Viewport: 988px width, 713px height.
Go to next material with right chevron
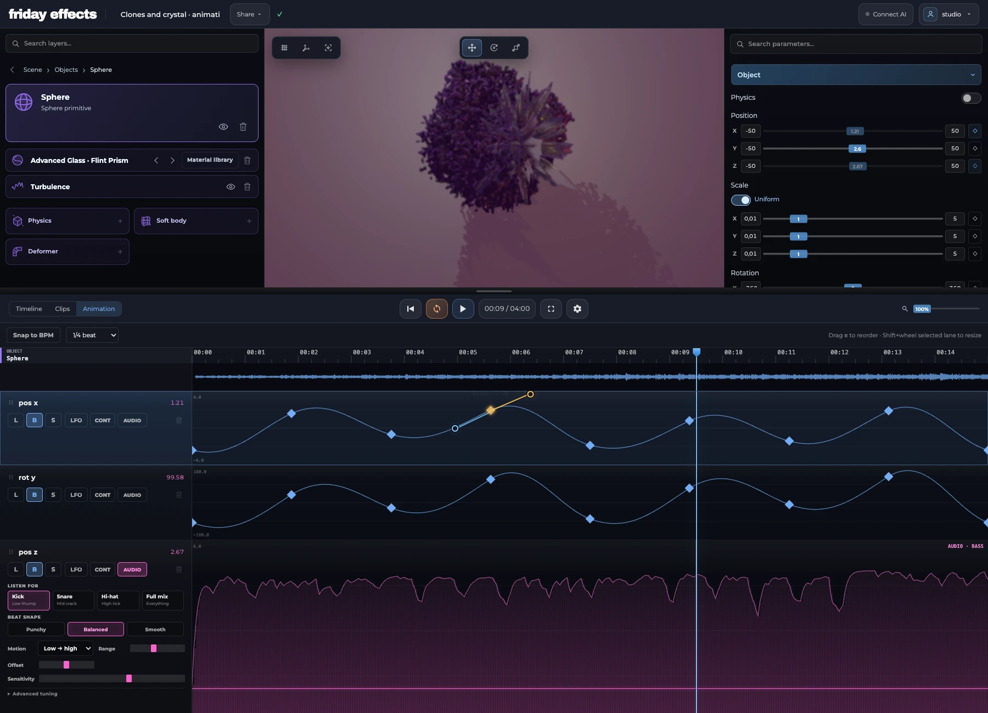tap(172, 160)
